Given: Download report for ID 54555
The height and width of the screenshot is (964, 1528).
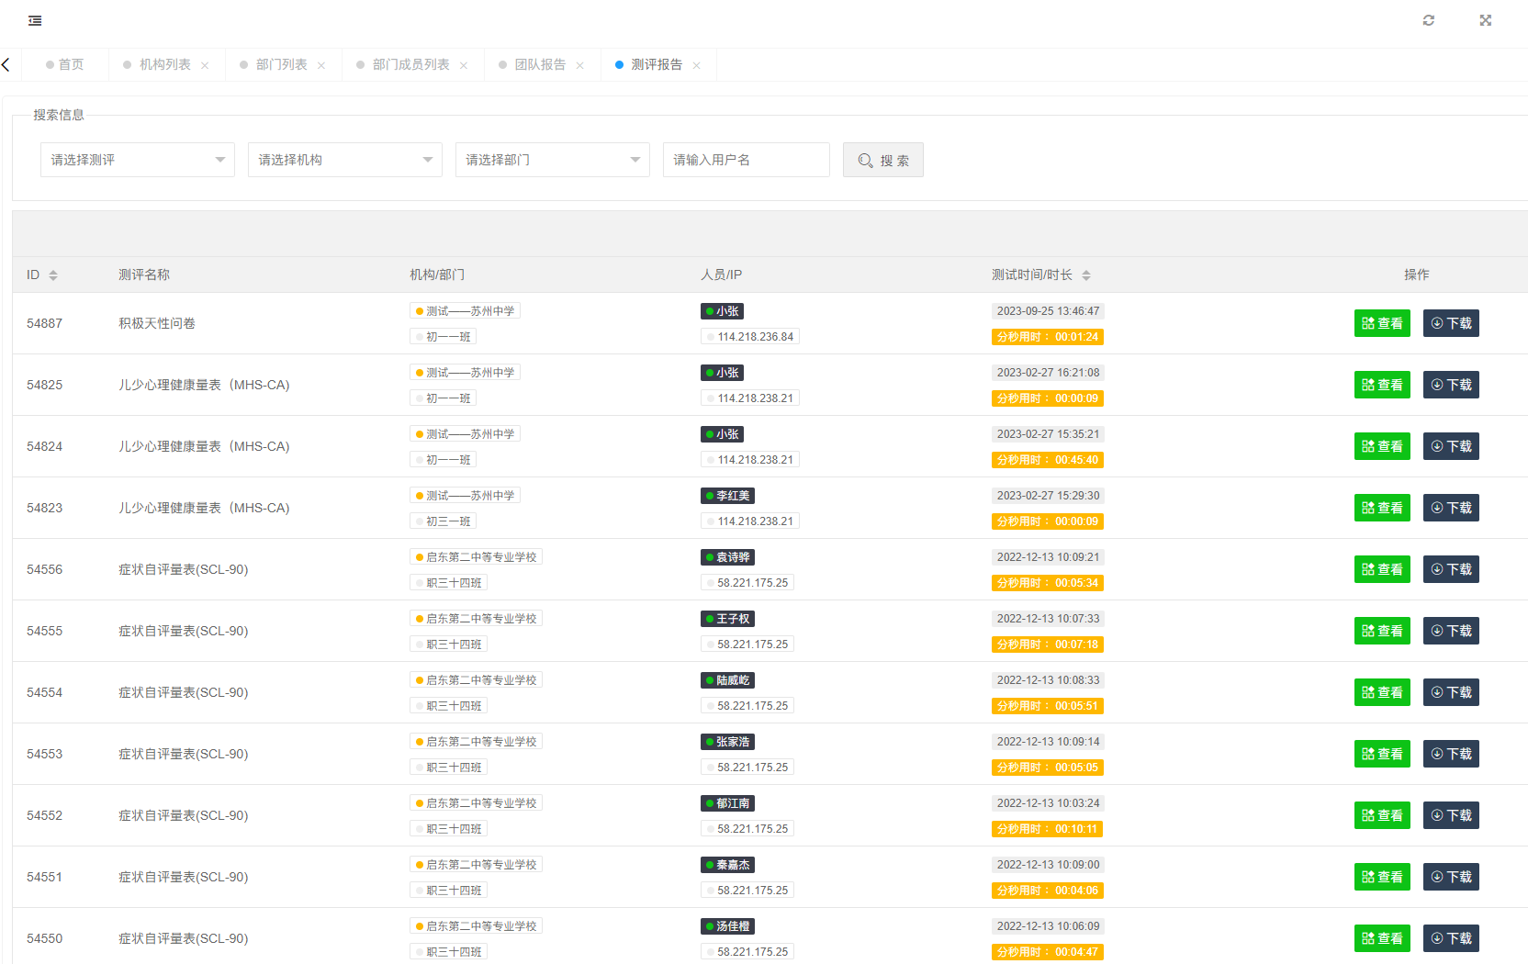Looking at the screenshot, I should click(x=1451, y=631).
